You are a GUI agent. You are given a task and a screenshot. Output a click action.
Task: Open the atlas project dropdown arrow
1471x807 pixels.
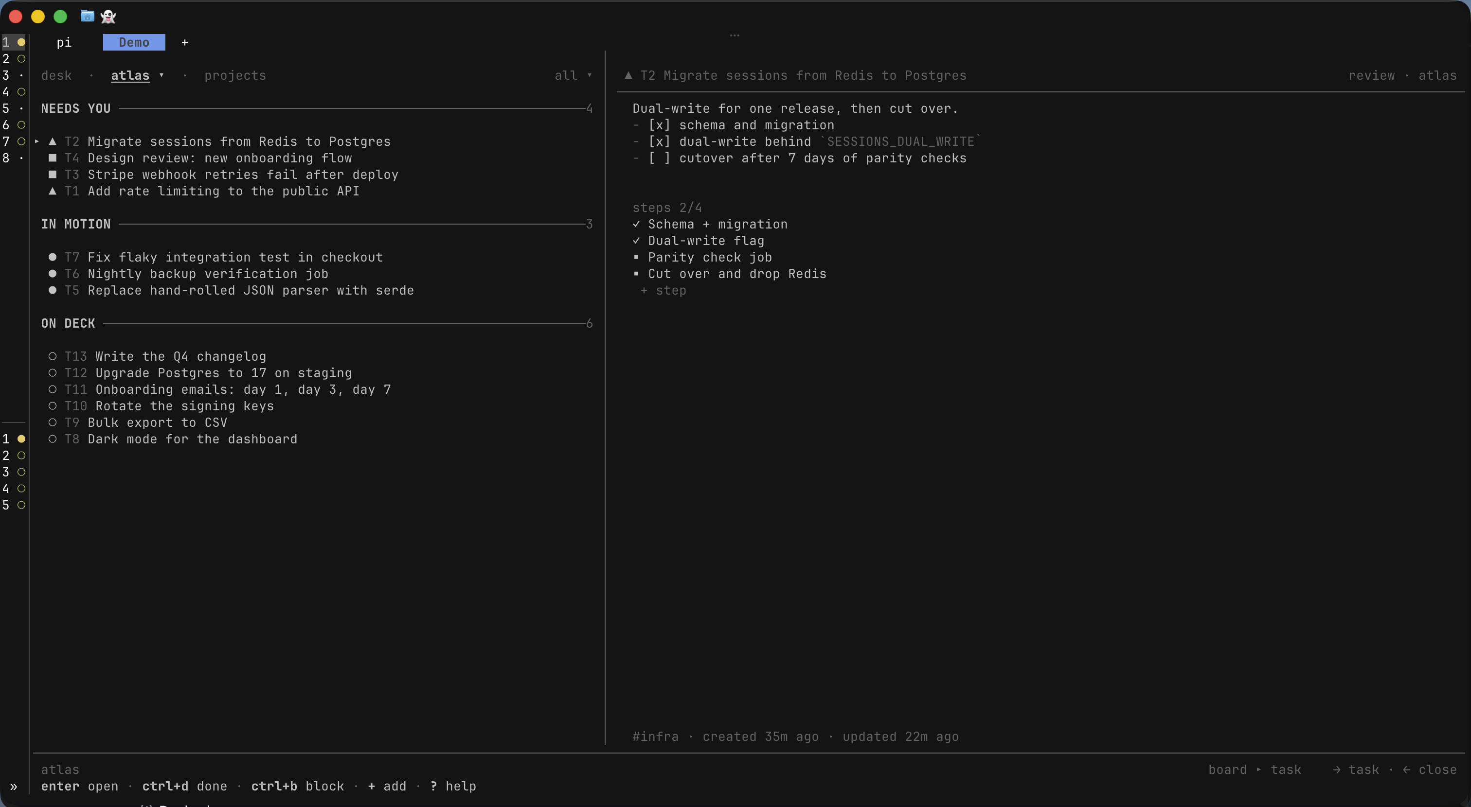(161, 75)
